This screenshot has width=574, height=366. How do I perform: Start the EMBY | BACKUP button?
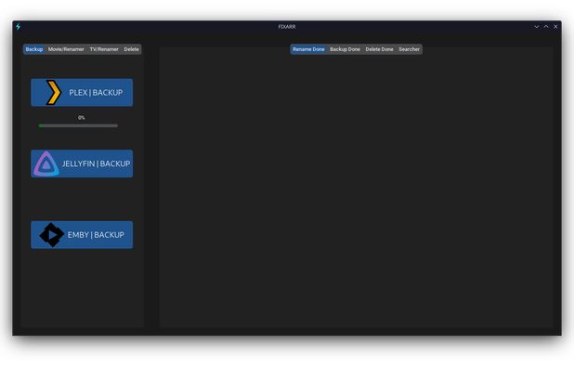(82, 235)
